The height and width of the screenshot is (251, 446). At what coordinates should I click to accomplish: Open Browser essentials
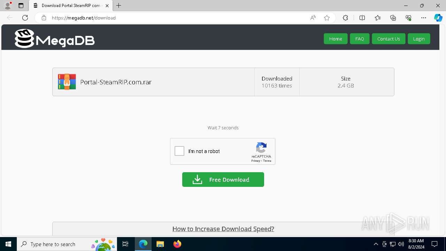click(408, 18)
